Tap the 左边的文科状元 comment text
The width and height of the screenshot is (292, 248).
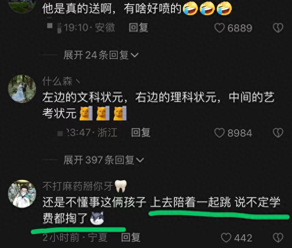click(158, 106)
